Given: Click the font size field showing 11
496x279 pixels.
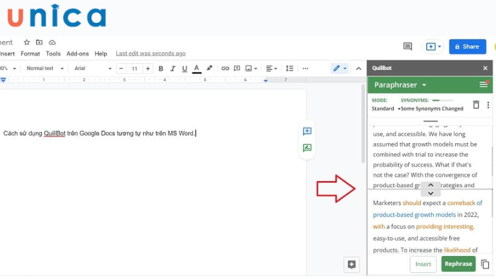Looking at the screenshot, I should [x=135, y=68].
